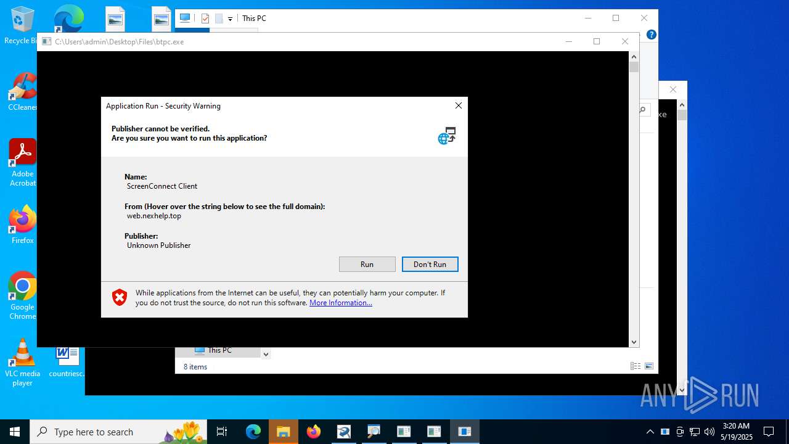Open Firefox from the taskbar

[x=314, y=432]
